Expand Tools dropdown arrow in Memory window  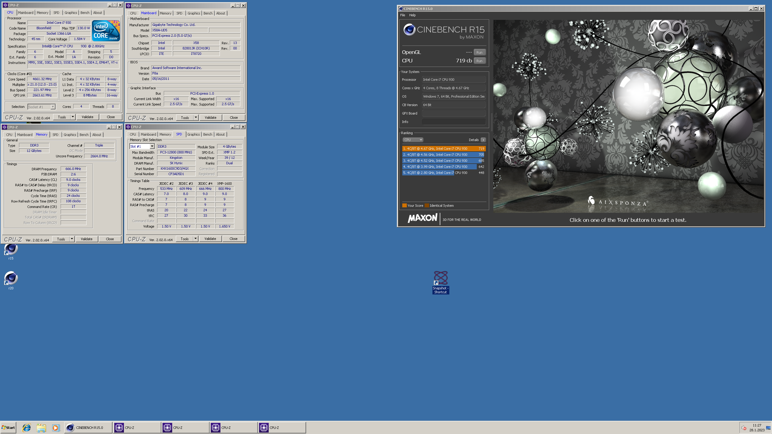[x=72, y=239]
